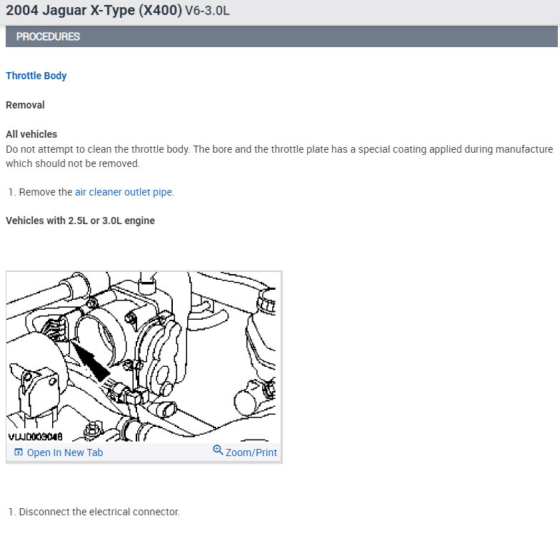Click the PROCEDURES header bar
The height and width of the screenshot is (541, 560).
[x=281, y=36]
